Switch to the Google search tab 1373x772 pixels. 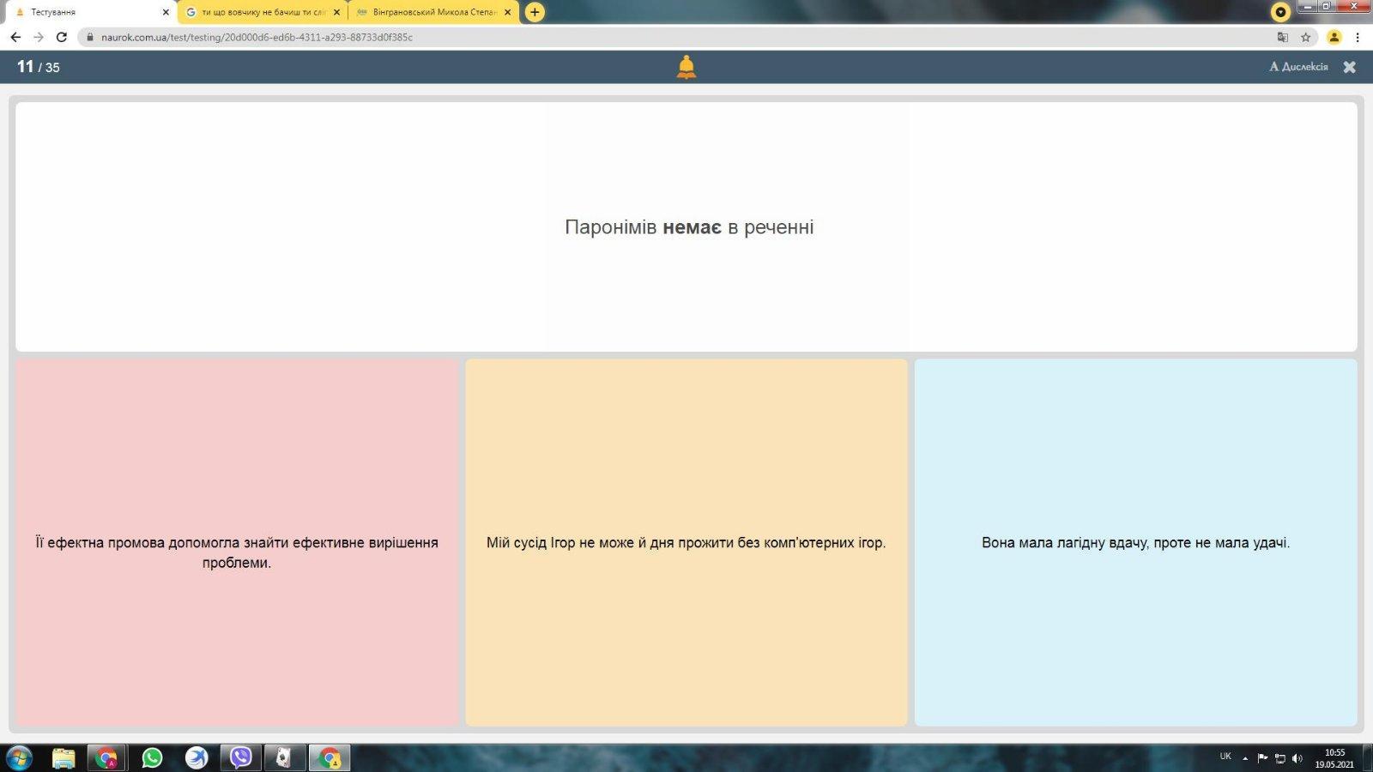(263, 12)
